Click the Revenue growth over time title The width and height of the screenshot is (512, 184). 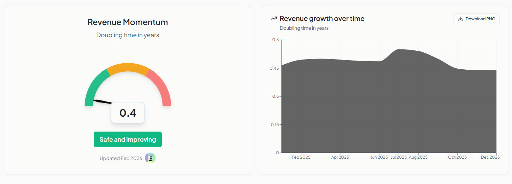(322, 19)
